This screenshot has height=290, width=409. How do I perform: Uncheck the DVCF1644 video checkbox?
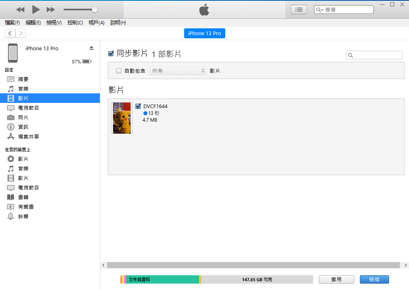[138, 106]
